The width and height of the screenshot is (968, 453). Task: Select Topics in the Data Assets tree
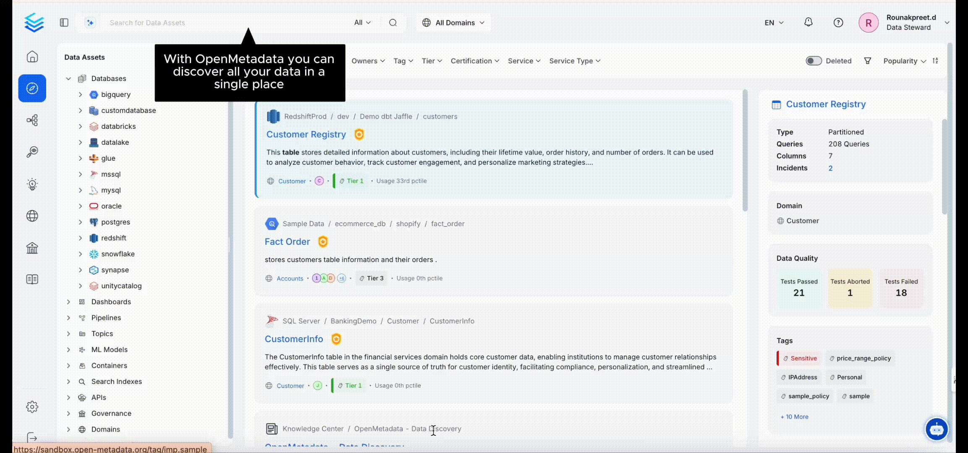coord(102,333)
